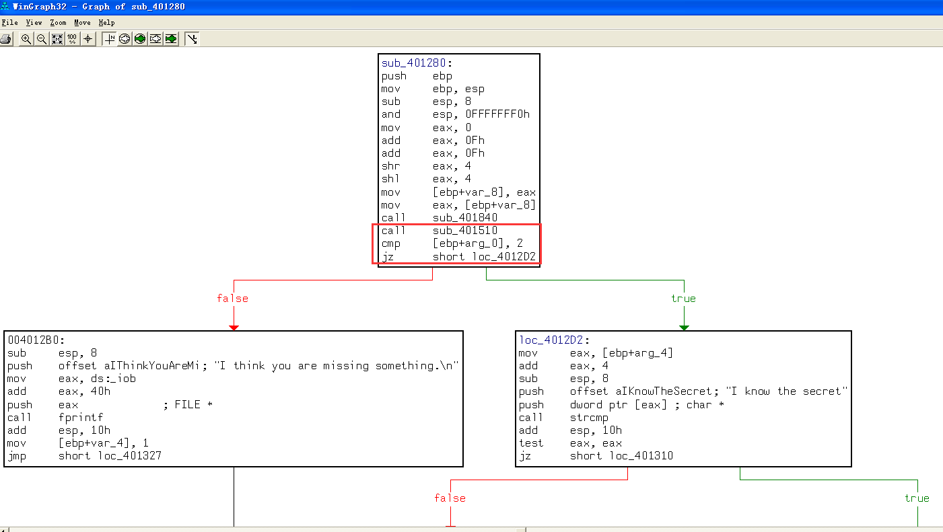Click 'mov [ebp+var_8], eax' instruction
943x532 pixels.
pyautogui.click(x=458, y=192)
